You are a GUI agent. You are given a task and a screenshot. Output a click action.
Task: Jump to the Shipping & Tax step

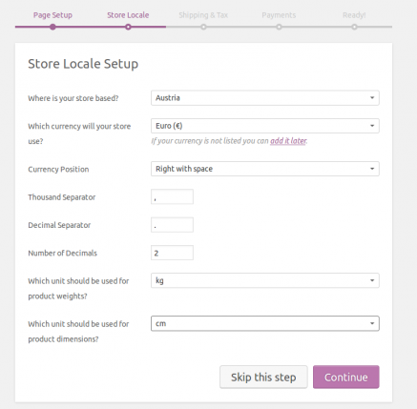203,15
